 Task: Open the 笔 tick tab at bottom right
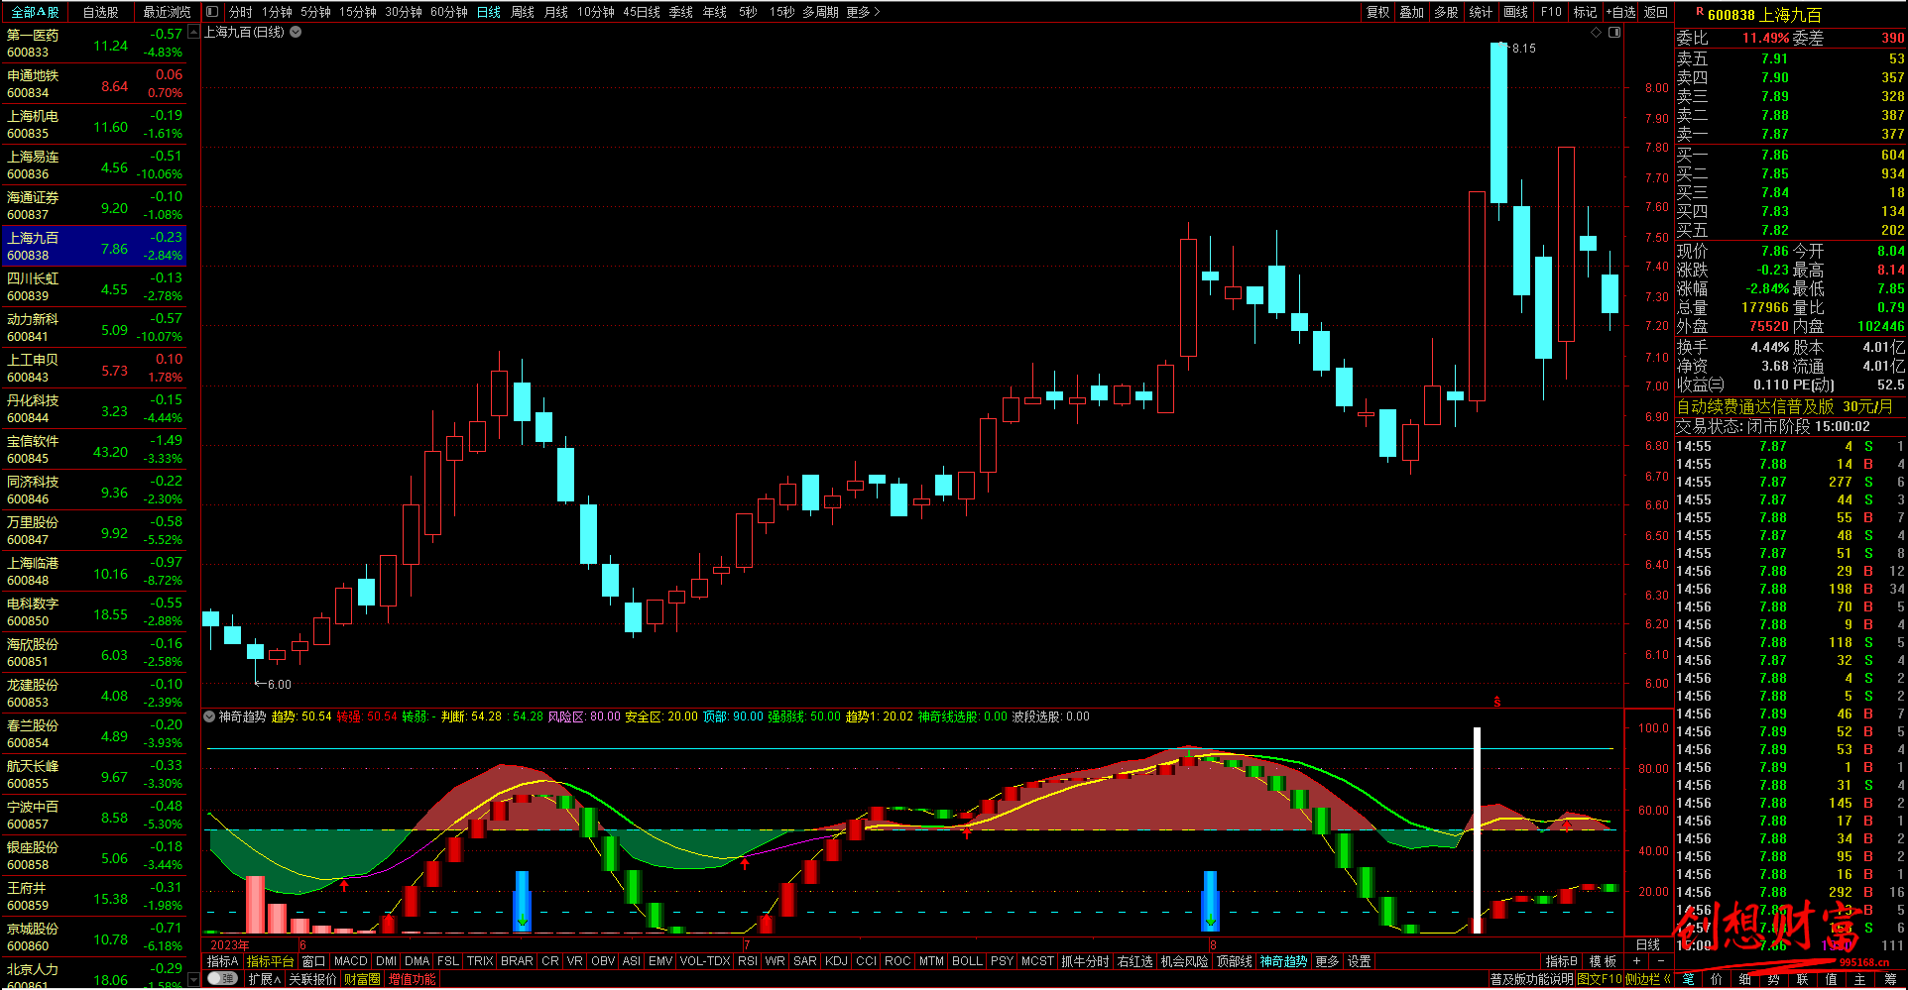[x=1688, y=979]
